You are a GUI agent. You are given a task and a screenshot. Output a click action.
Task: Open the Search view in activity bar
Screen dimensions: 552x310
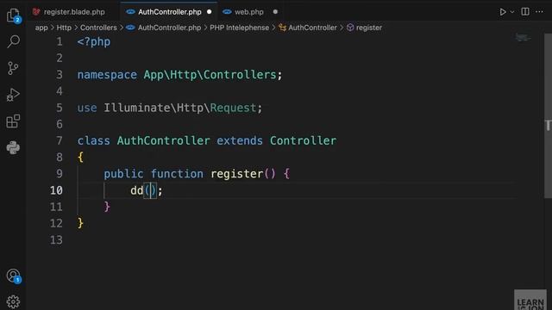point(14,41)
